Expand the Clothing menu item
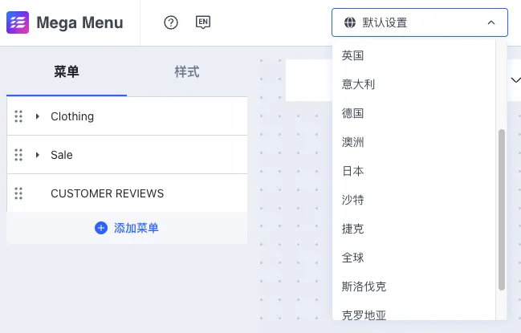This screenshot has width=521, height=333. (38, 116)
